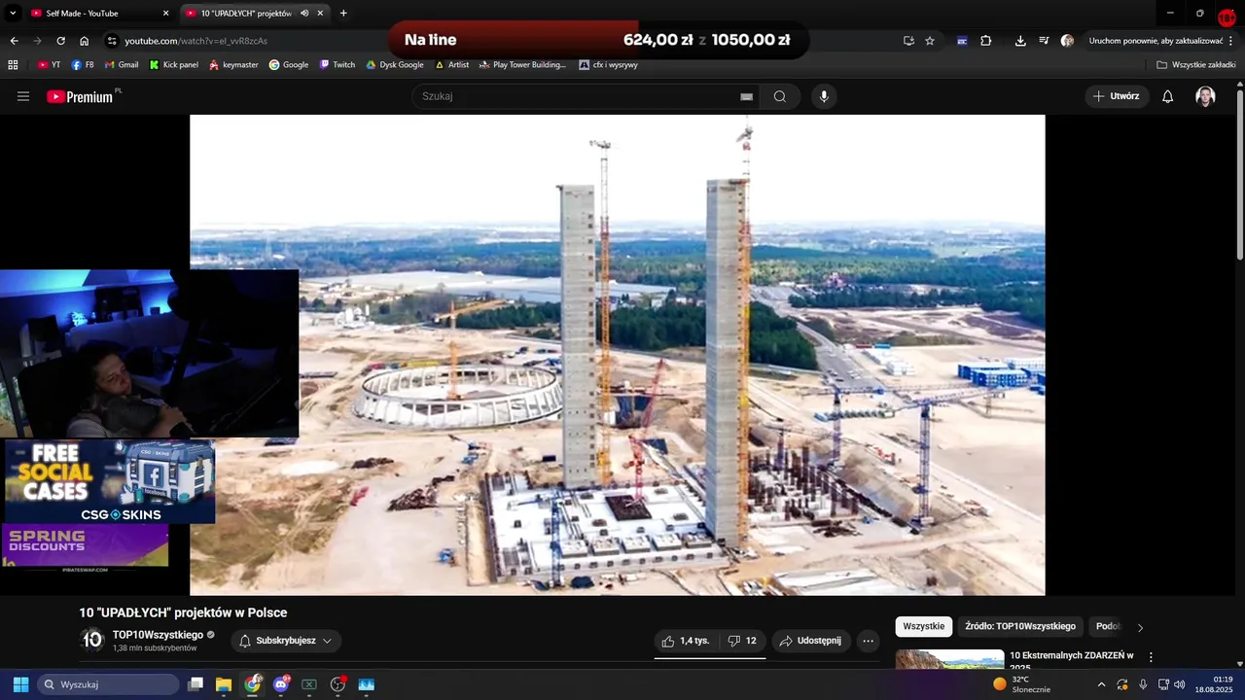Screen dimensions: 1245x700
Task: Show next filter chips with right chevron
Action: (1140, 627)
